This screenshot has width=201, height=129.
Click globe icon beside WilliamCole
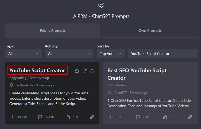(x=11, y=85)
